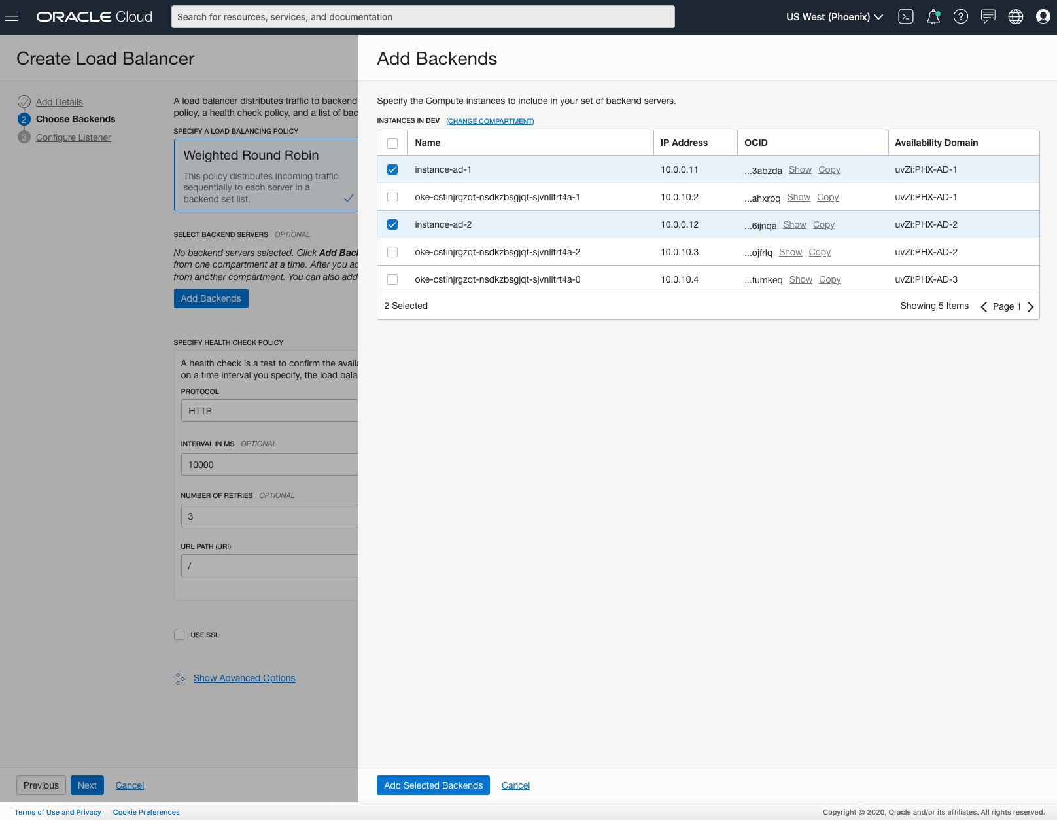Copy OCID ending fumkeq
The width and height of the screenshot is (1057, 820).
pyautogui.click(x=830, y=279)
